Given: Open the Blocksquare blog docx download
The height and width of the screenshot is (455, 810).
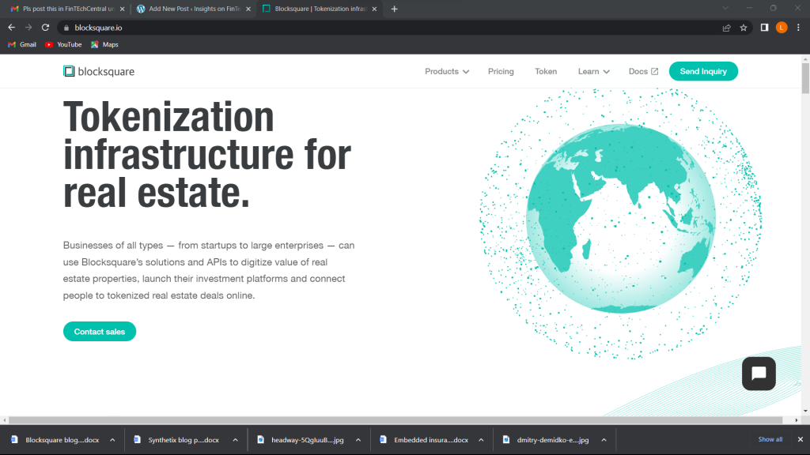Looking at the screenshot, I should click(x=55, y=440).
